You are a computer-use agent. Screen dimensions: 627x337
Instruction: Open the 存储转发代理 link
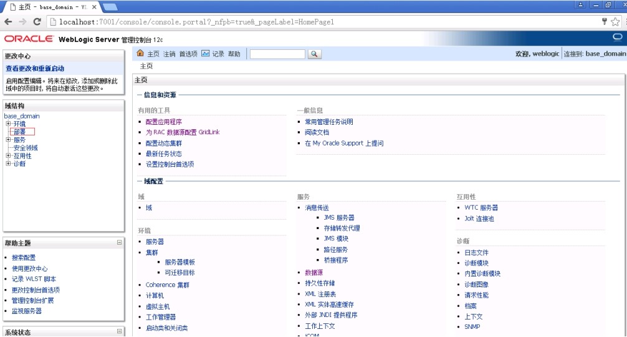pos(342,228)
